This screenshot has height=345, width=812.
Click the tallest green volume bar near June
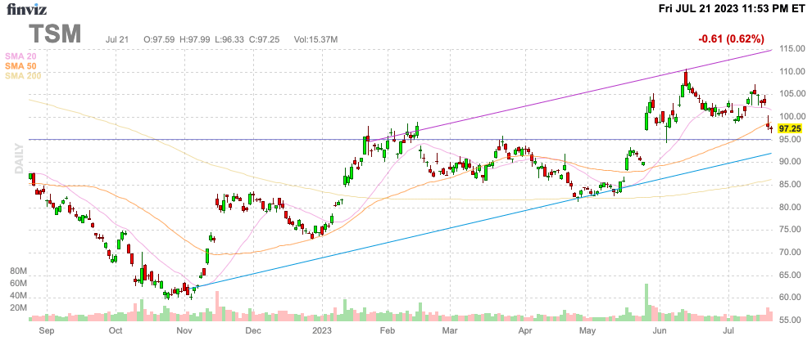coord(646,302)
